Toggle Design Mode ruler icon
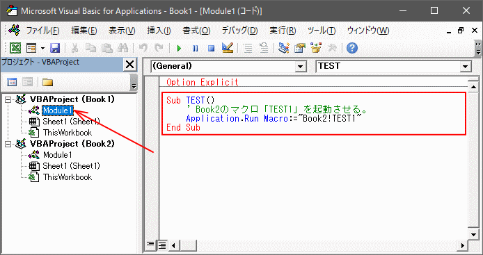Screen dimensions: 483x255 [x=228, y=48]
